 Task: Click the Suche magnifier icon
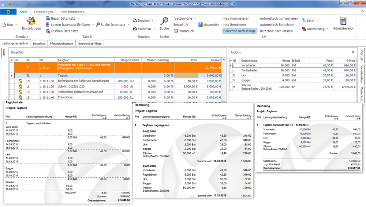(164, 20)
